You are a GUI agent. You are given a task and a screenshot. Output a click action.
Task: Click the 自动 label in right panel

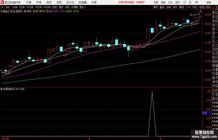pyautogui.click(x=215, y=91)
